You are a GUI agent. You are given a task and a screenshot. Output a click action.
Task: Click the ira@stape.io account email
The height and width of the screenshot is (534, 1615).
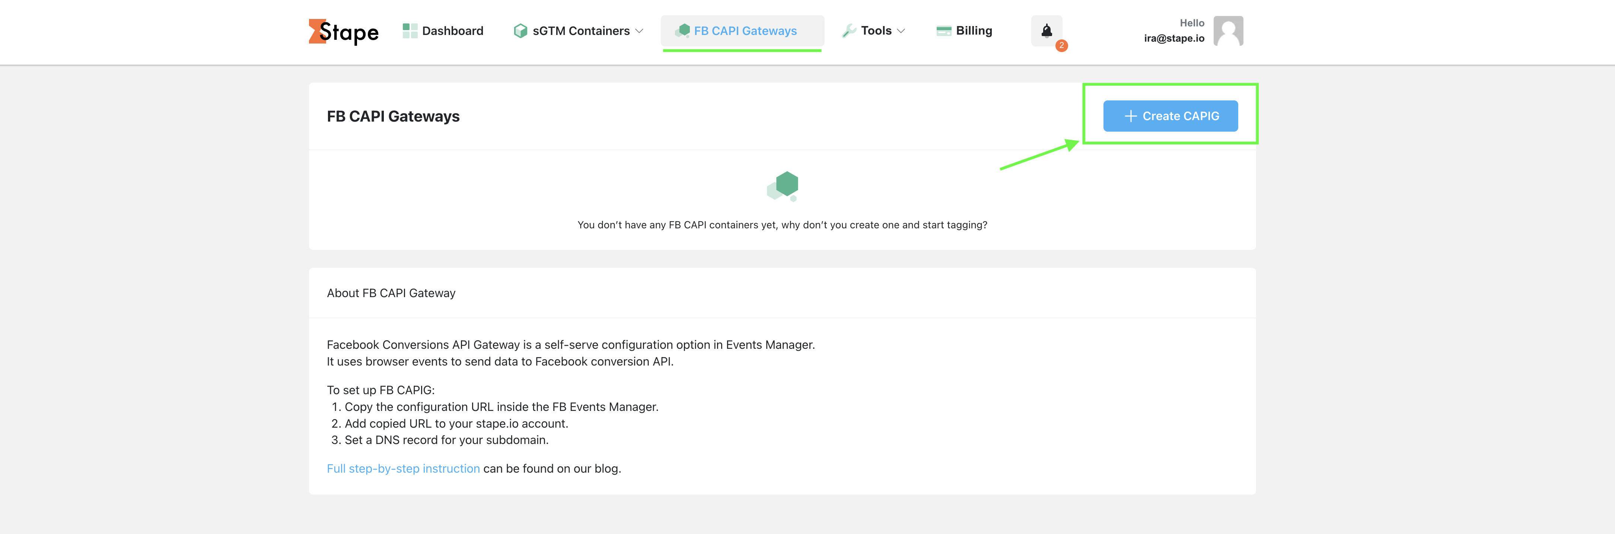(1173, 38)
